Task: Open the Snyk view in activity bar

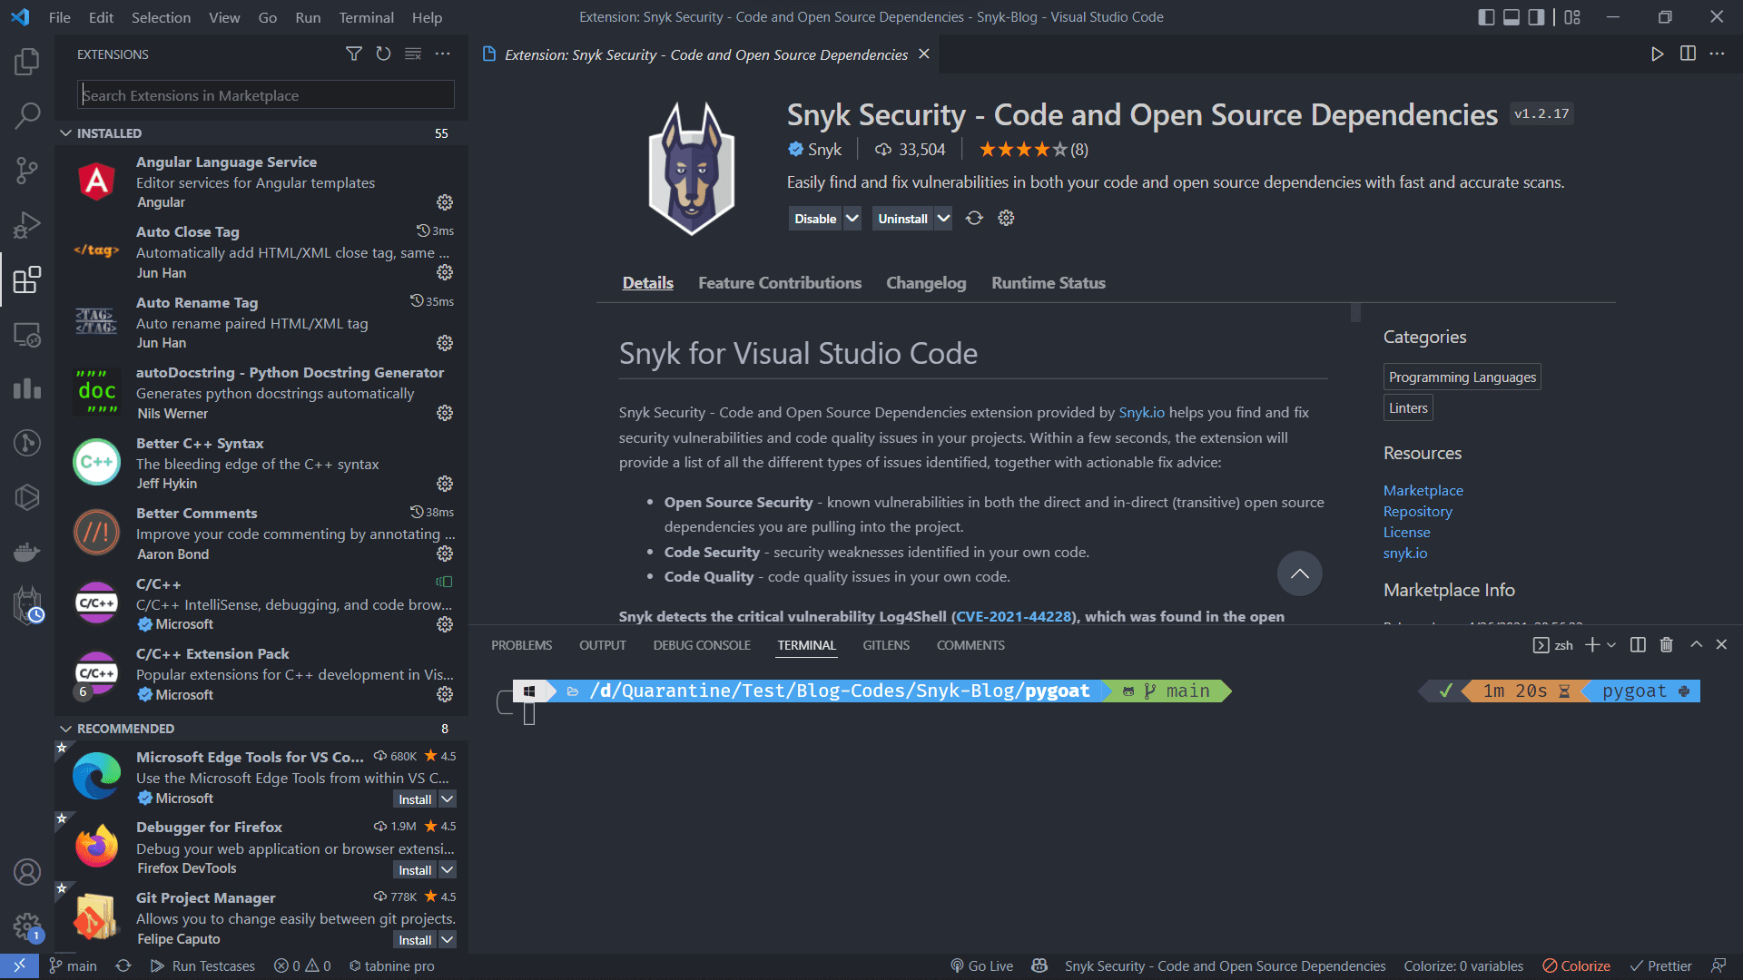Action: (x=27, y=604)
